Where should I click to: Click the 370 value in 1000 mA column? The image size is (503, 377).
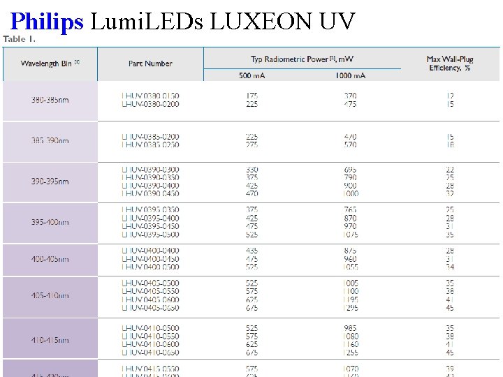tap(350, 96)
